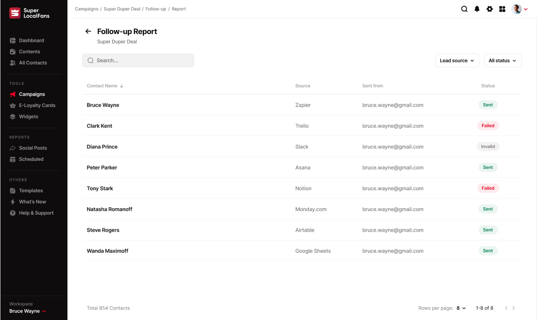The image size is (537, 320).
Task: Open settings via the gear icon
Action: 489,9
